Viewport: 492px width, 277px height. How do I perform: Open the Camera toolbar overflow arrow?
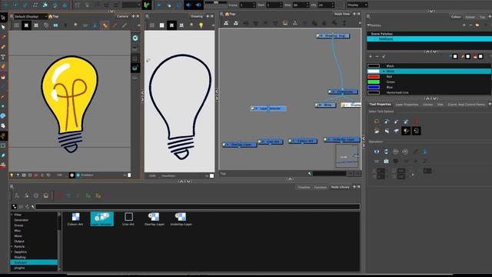pos(138,25)
